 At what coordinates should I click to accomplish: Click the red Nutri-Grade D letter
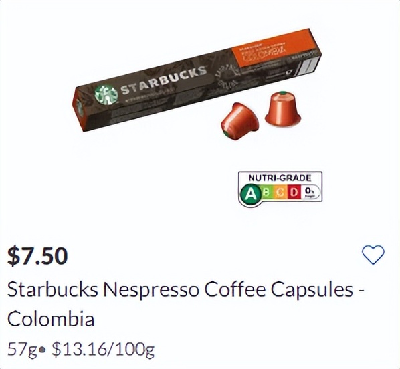click(x=294, y=192)
